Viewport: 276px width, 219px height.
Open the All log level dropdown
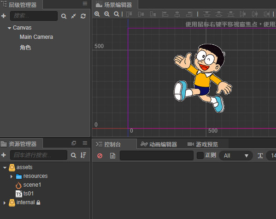236,156
